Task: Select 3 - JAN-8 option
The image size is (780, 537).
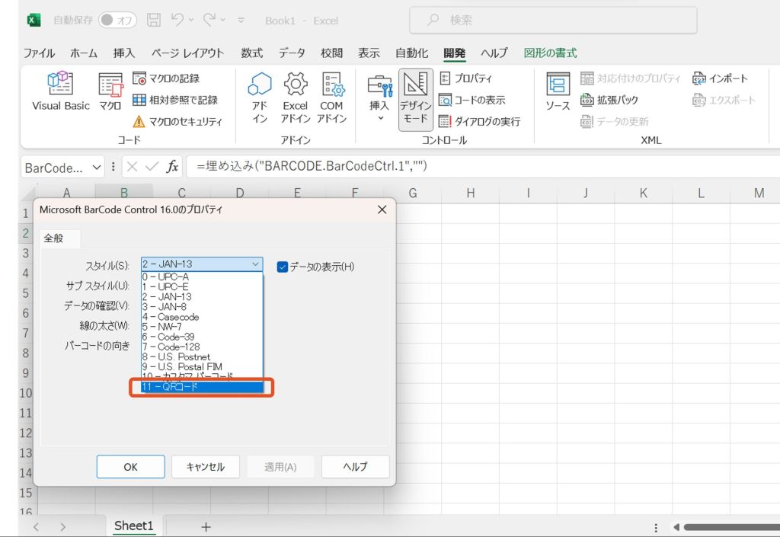Action: click(x=203, y=307)
